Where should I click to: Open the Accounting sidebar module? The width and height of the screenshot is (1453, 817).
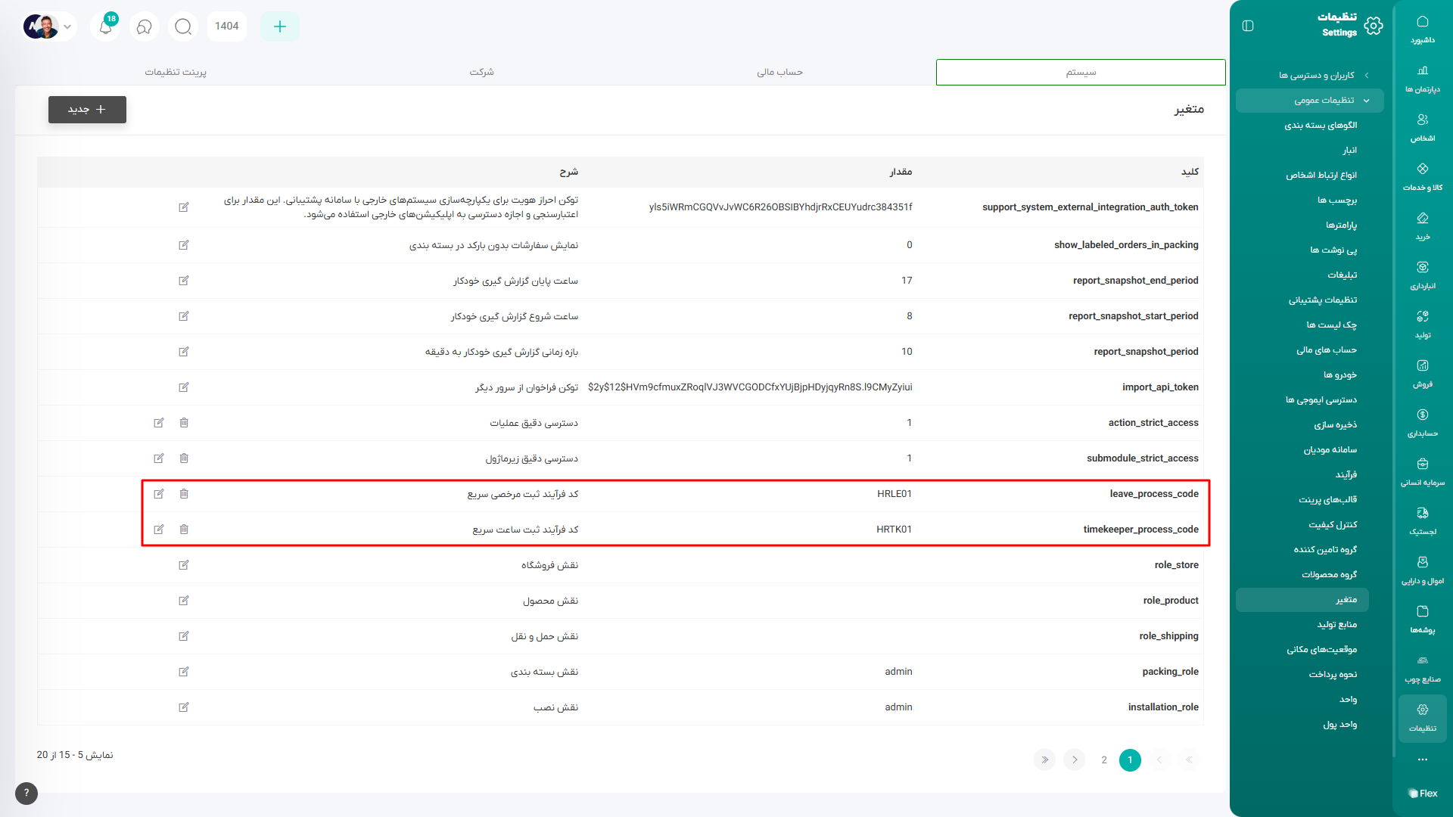click(x=1422, y=422)
